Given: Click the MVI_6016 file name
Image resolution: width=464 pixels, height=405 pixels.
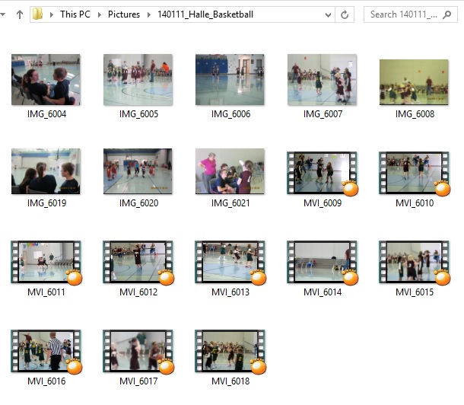Looking at the screenshot, I should [46, 381].
